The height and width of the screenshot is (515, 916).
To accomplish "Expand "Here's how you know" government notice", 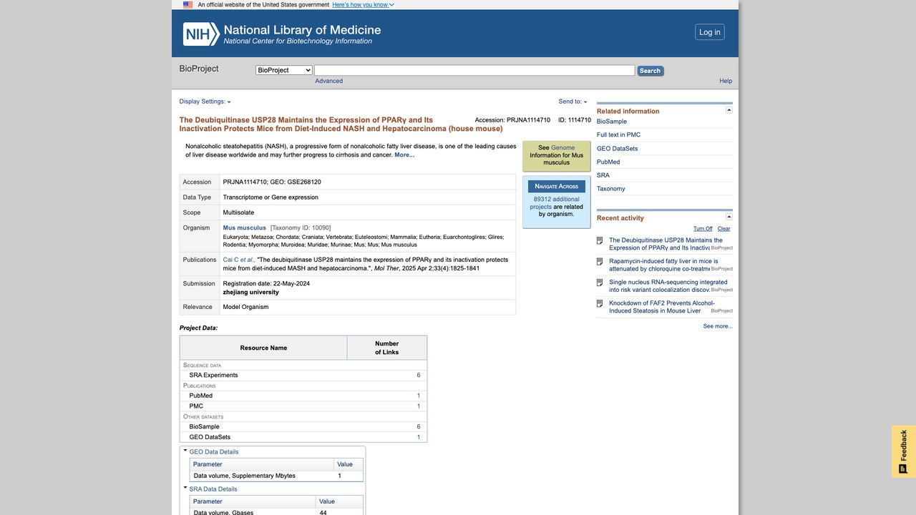I will [x=363, y=5].
